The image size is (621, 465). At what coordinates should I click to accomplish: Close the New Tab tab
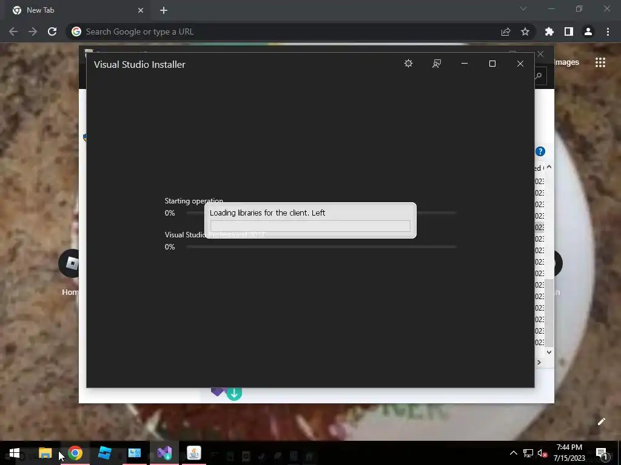[141, 10]
